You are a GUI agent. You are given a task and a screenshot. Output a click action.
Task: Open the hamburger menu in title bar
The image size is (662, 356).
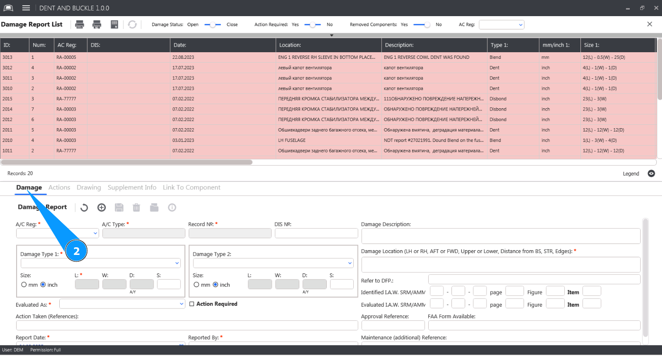click(26, 8)
